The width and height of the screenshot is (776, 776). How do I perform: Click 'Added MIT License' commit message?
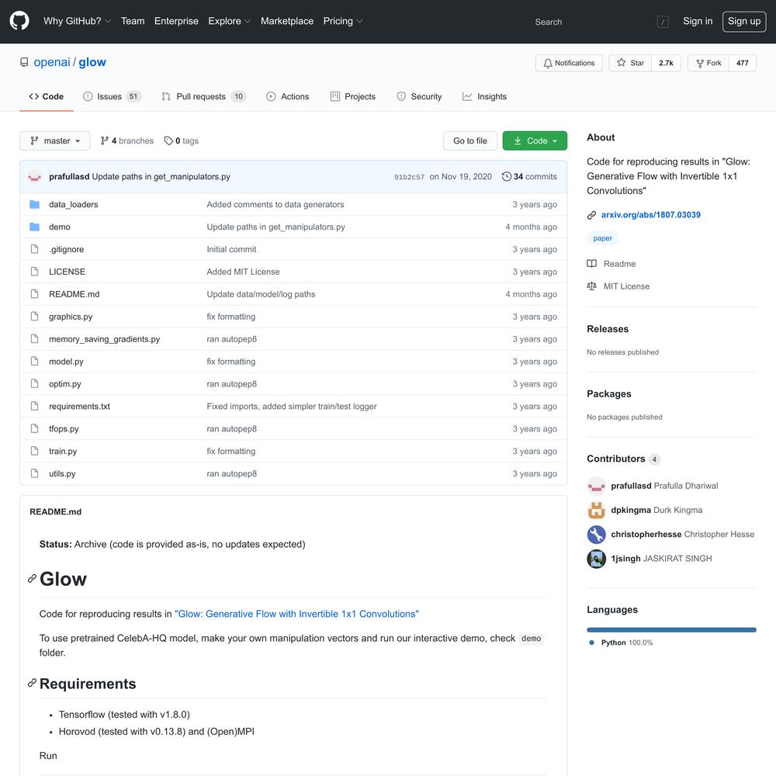click(x=243, y=272)
